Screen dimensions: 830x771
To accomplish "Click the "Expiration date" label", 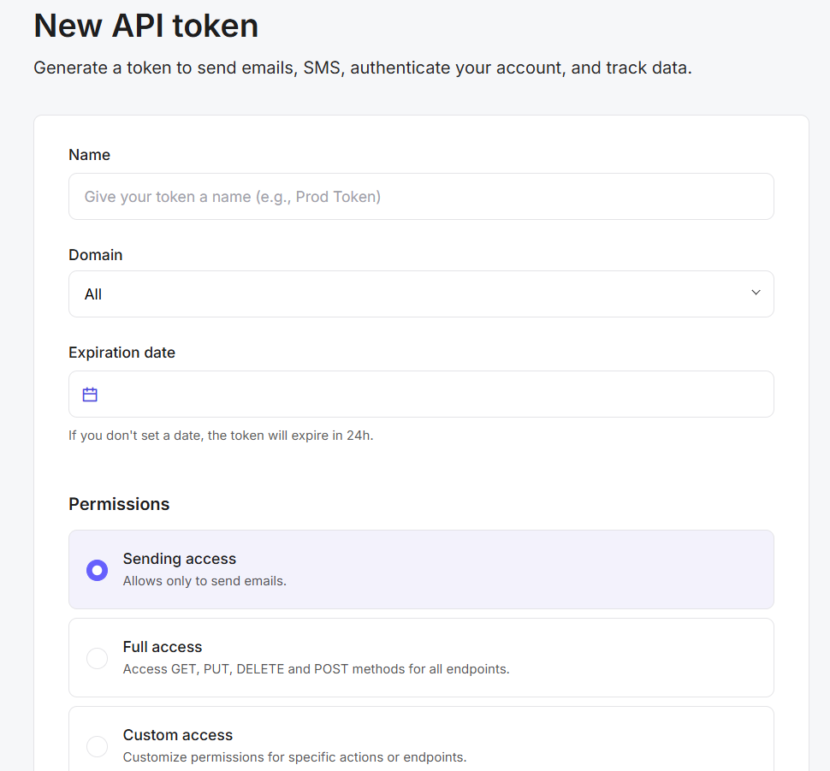I will (122, 352).
